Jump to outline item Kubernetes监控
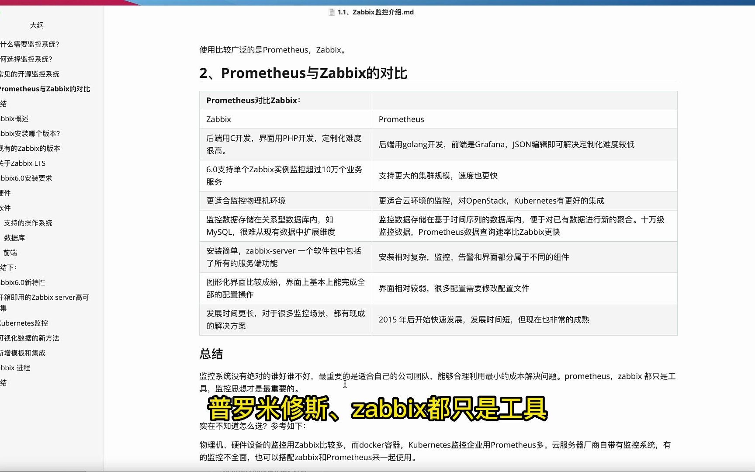 point(24,323)
